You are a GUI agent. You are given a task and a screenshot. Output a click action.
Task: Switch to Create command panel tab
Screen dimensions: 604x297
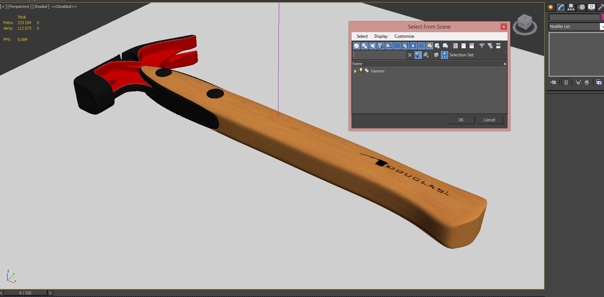click(551, 7)
